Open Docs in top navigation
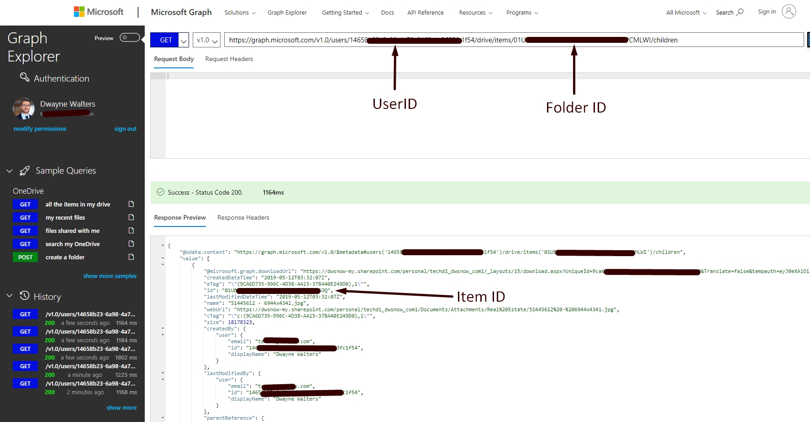810x422 pixels. click(387, 13)
